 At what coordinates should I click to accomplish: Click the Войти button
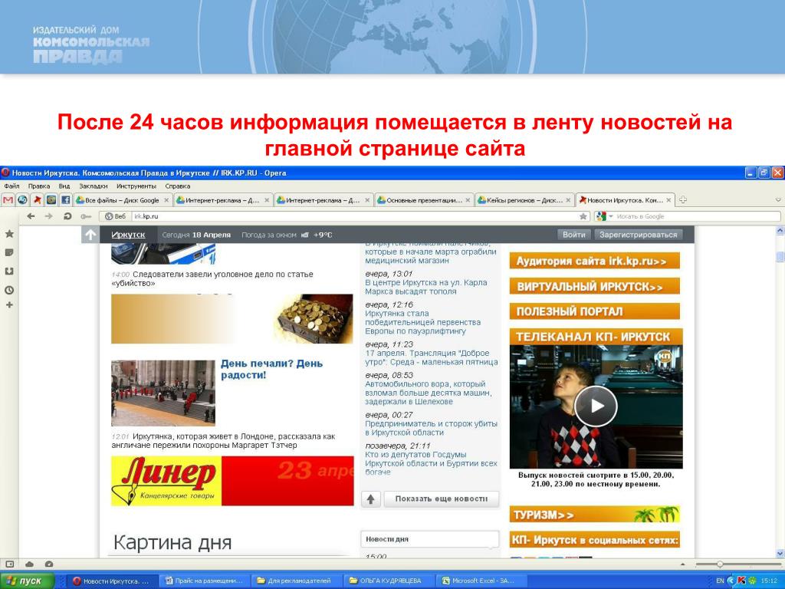click(573, 235)
